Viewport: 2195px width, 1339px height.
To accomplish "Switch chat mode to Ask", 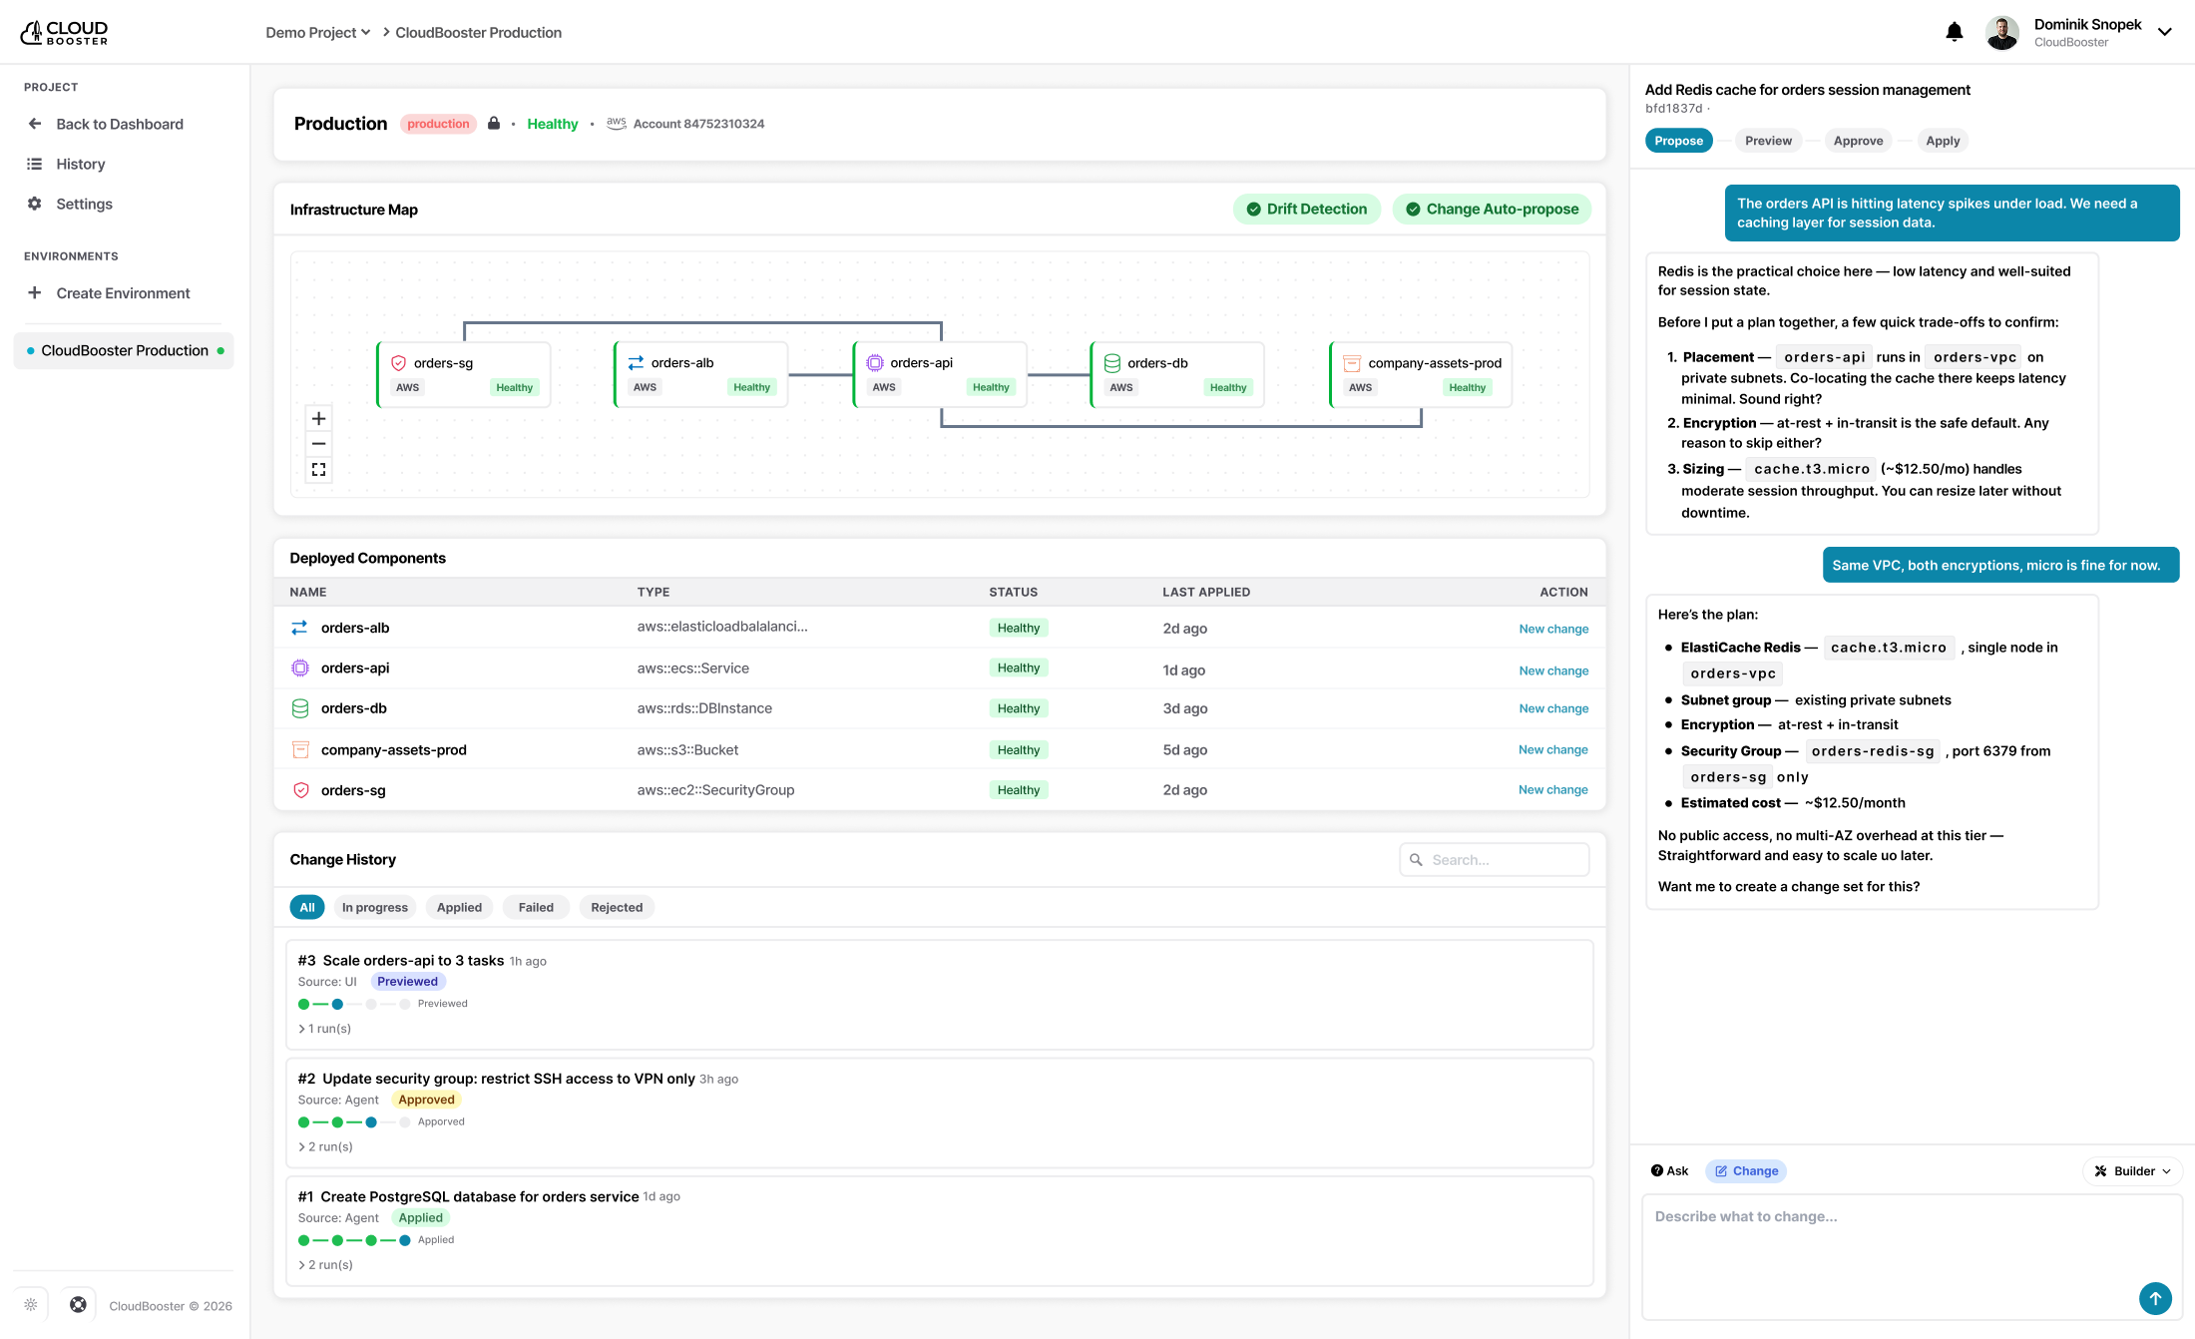I will coord(1669,1170).
